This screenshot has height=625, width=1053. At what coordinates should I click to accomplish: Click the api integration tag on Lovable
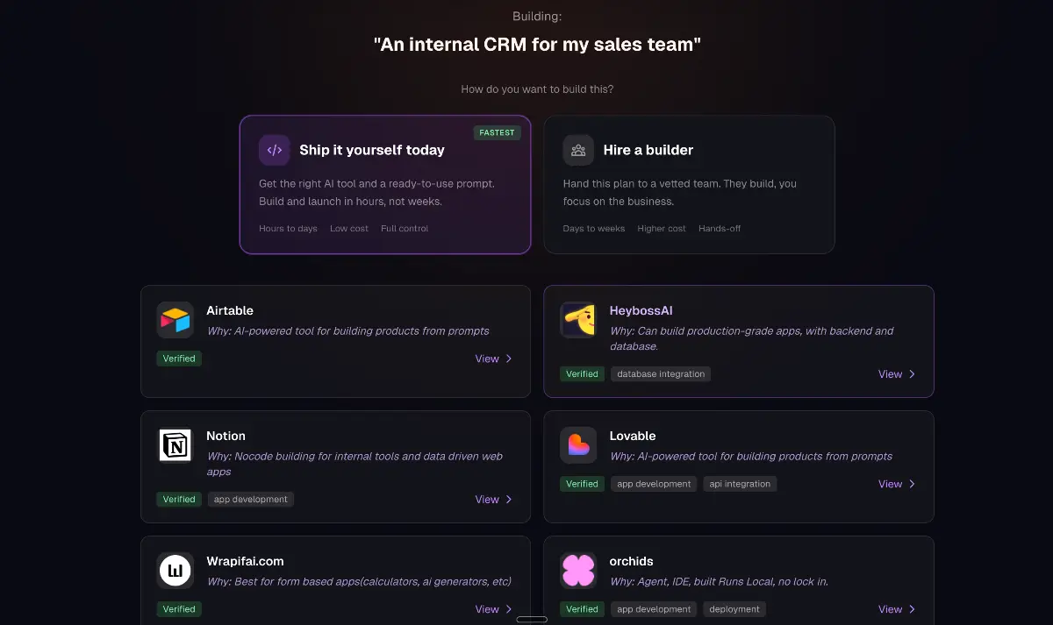[x=740, y=484]
